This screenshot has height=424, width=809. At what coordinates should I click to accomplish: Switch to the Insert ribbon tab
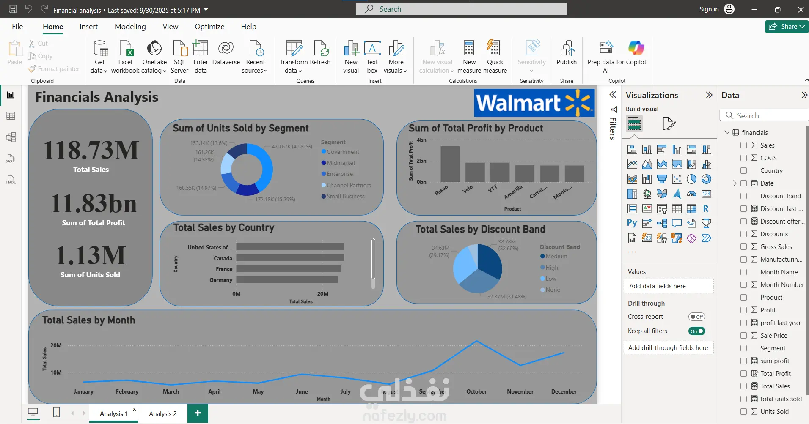pos(88,27)
